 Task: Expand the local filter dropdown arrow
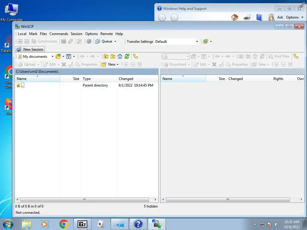point(74,57)
